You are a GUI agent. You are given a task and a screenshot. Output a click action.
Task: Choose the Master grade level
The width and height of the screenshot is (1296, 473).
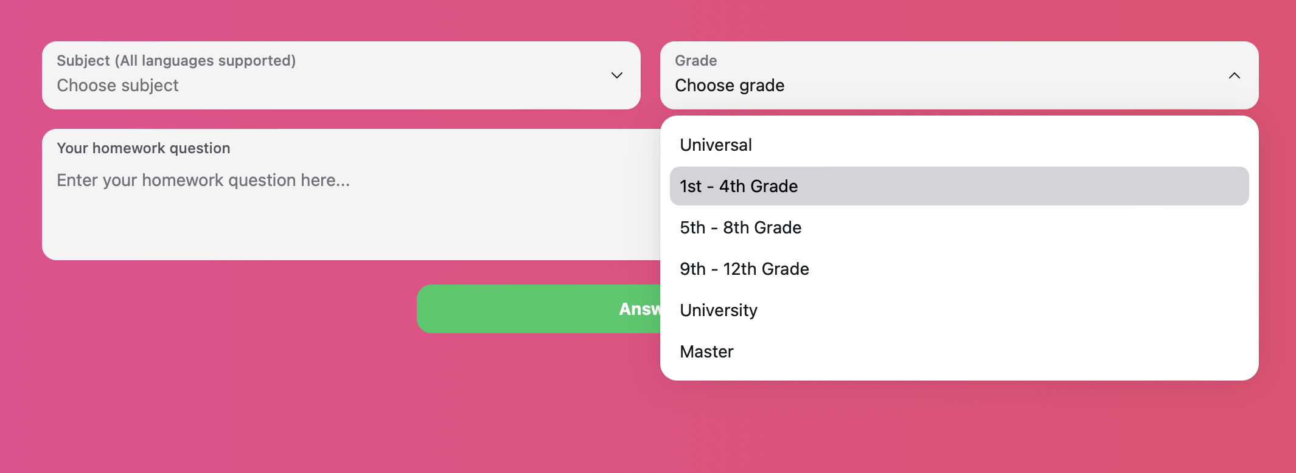click(x=959, y=351)
